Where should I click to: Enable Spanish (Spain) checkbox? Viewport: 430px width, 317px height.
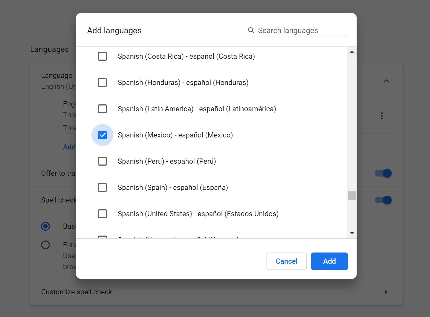(x=102, y=187)
